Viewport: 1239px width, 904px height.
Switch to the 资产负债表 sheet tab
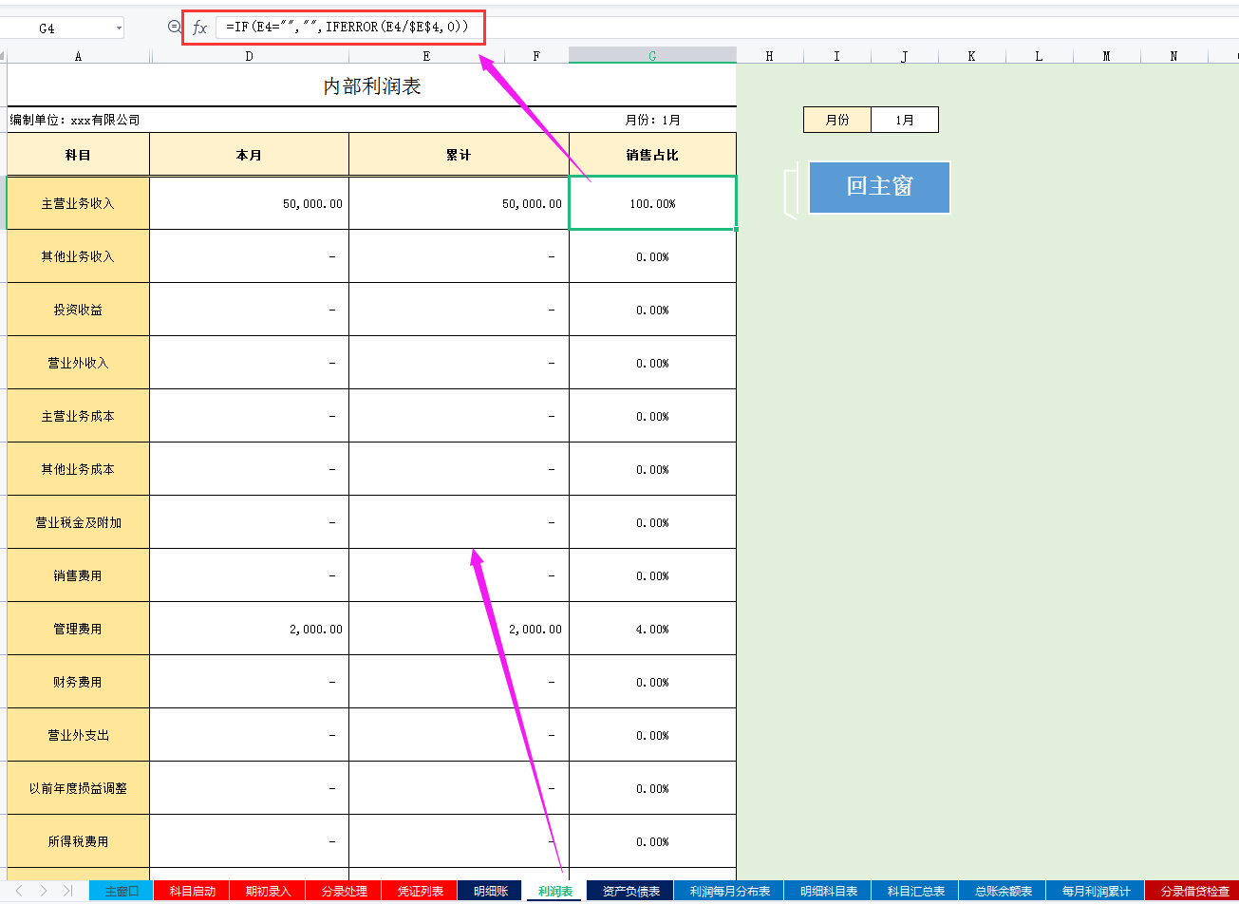coord(631,891)
